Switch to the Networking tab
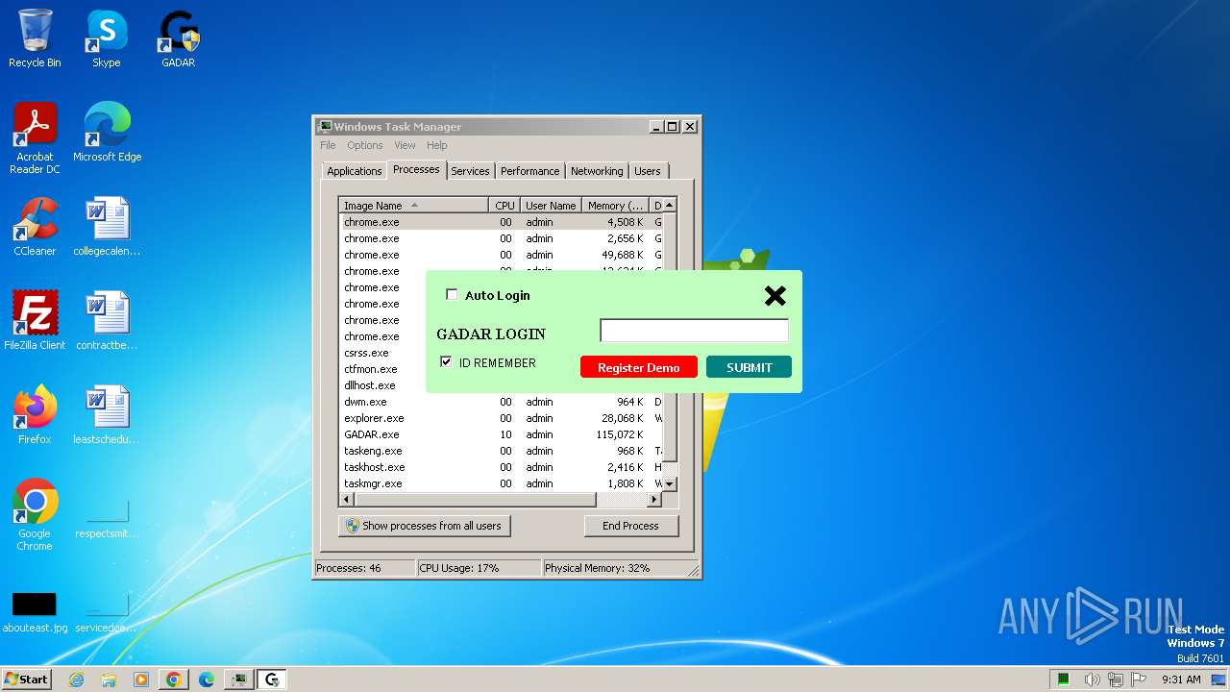Image resolution: width=1230 pixels, height=692 pixels. pos(597,171)
